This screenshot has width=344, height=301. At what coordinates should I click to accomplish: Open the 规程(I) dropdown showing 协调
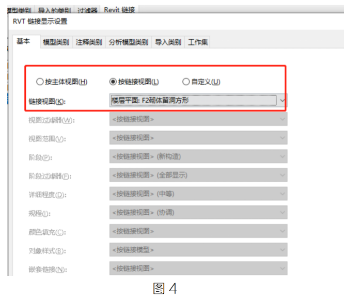(198, 212)
